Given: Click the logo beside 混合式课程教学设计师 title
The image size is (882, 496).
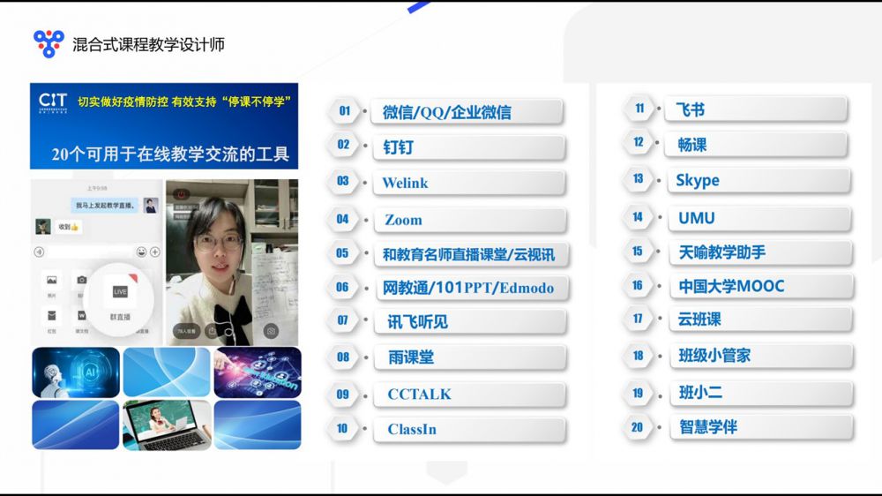Looking at the screenshot, I should pyautogui.click(x=49, y=43).
